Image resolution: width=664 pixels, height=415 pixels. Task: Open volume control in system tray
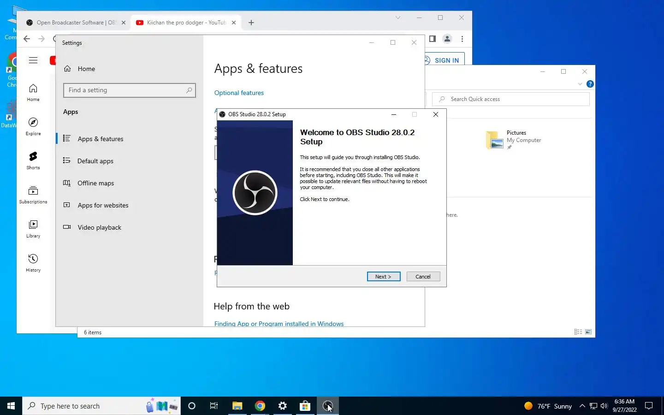tap(604, 406)
